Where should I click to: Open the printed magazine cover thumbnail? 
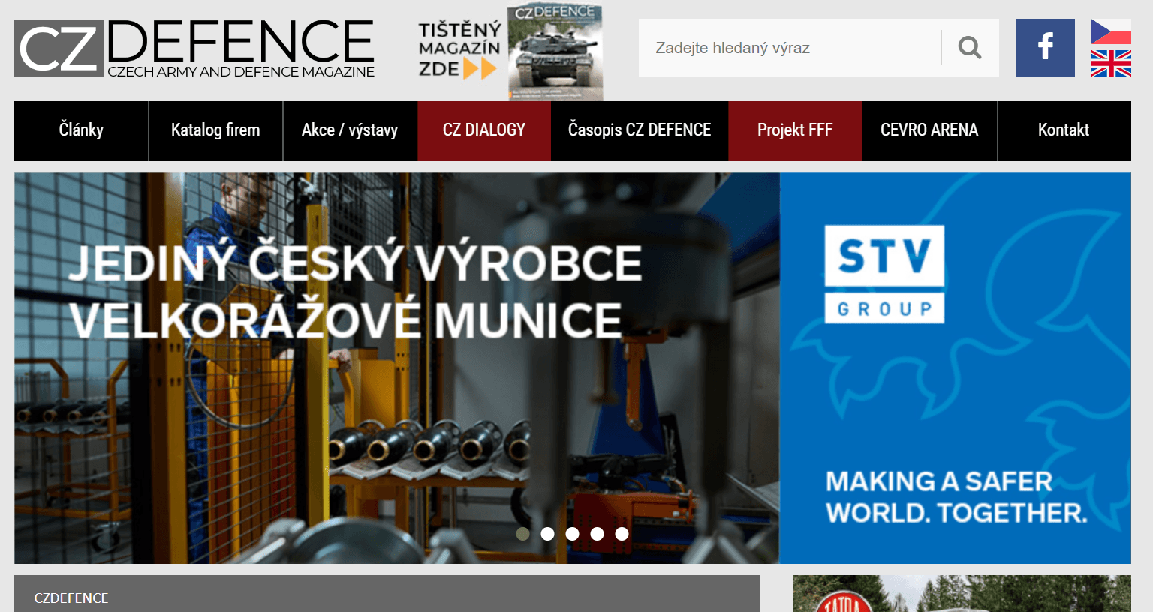(x=555, y=51)
